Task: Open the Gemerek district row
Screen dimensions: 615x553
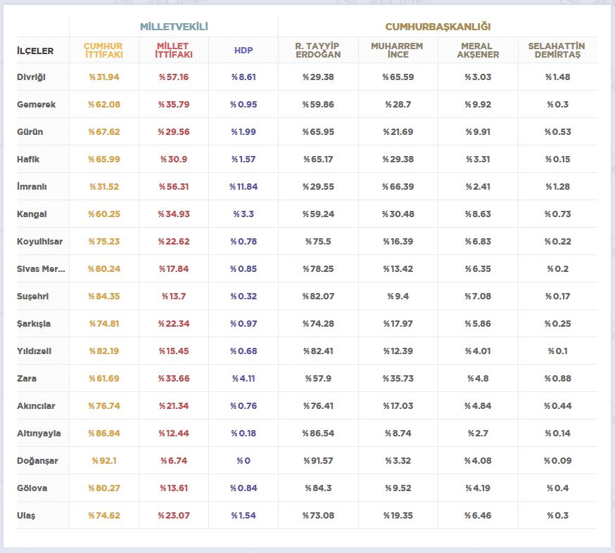Action: [x=37, y=104]
